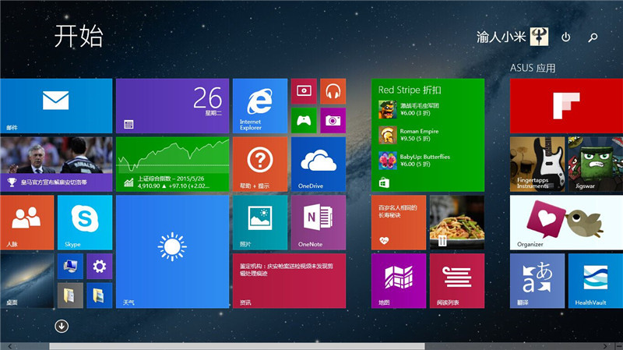The image size is (623, 350).
Task: Open the Skype app tile
Action: 85,222
